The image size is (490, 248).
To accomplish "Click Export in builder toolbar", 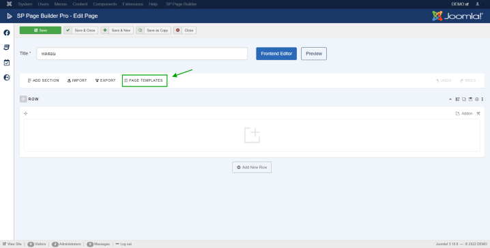I will [106, 80].
